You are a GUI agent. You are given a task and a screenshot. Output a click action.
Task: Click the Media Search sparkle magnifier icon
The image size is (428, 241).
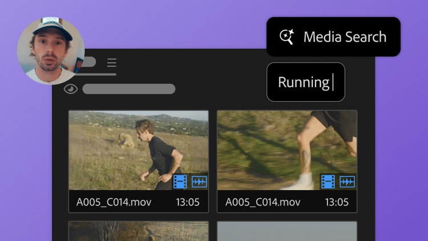(x=286, y=37)
